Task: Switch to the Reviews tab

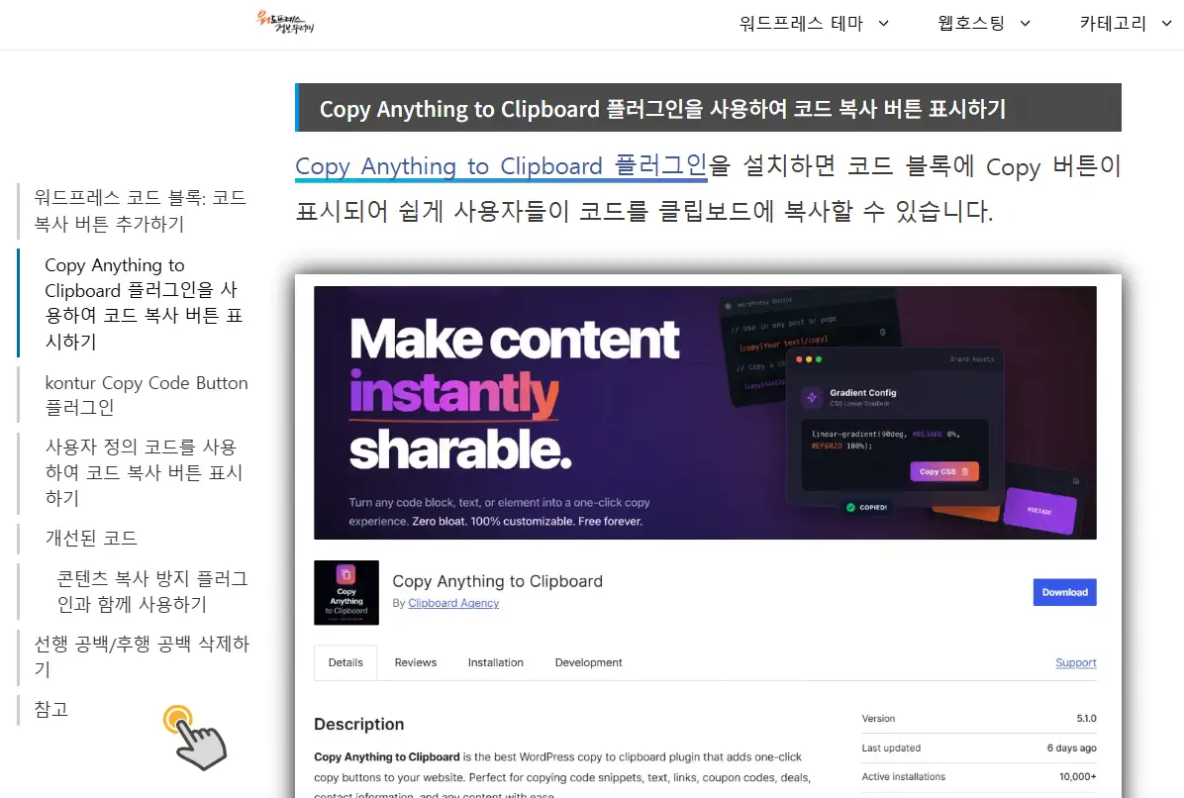Action: click(416, 663)
